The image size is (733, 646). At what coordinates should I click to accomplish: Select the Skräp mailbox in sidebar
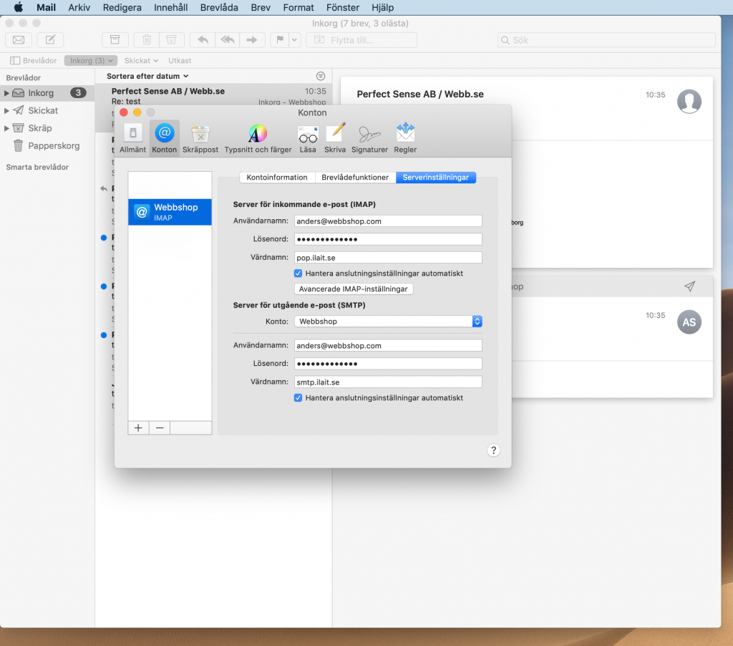[x=47, y=128]
